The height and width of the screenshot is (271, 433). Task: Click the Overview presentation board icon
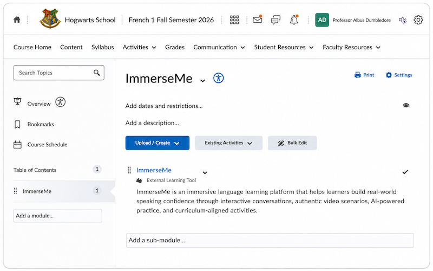[17, 101]
